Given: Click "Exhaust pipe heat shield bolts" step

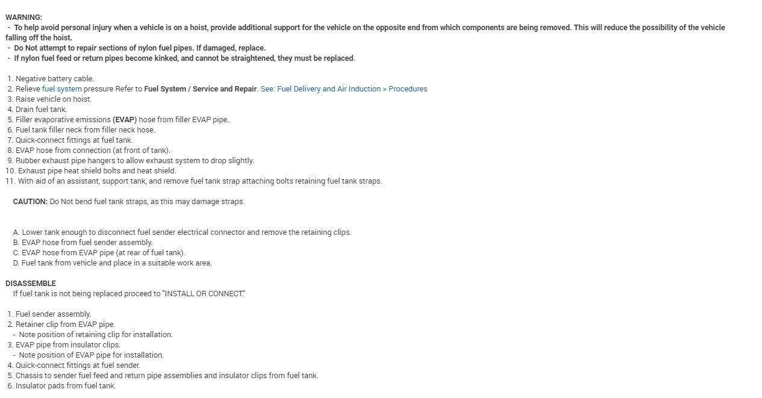Looking at the screenshot, I should (x=96, y=171).
